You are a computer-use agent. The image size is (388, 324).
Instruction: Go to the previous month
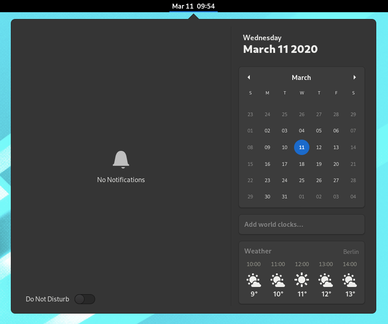click(x=249, y=77)
